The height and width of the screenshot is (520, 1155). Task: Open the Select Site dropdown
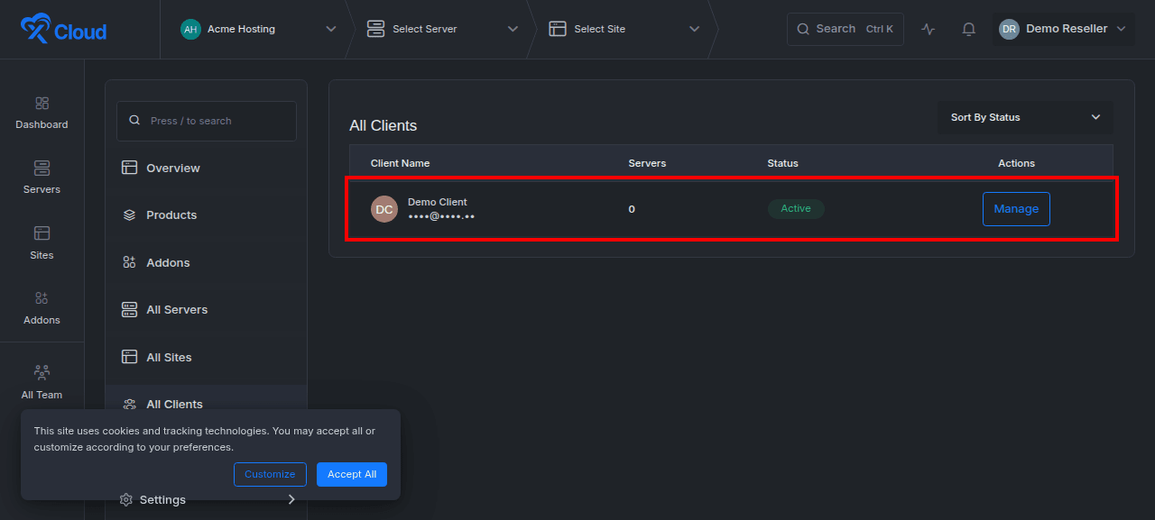(x=624, y=29)
